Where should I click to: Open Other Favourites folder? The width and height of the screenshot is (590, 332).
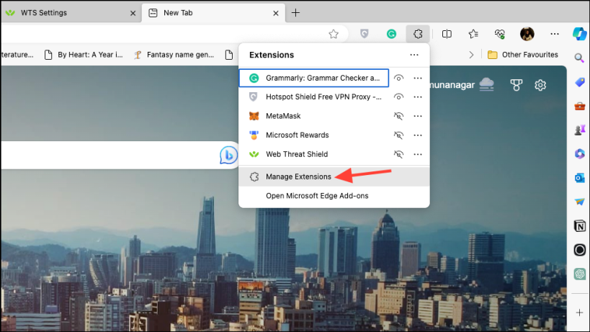[523, 55]
